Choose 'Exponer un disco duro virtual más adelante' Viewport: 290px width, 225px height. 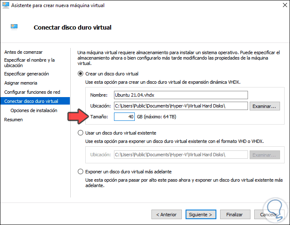[81, 172]
